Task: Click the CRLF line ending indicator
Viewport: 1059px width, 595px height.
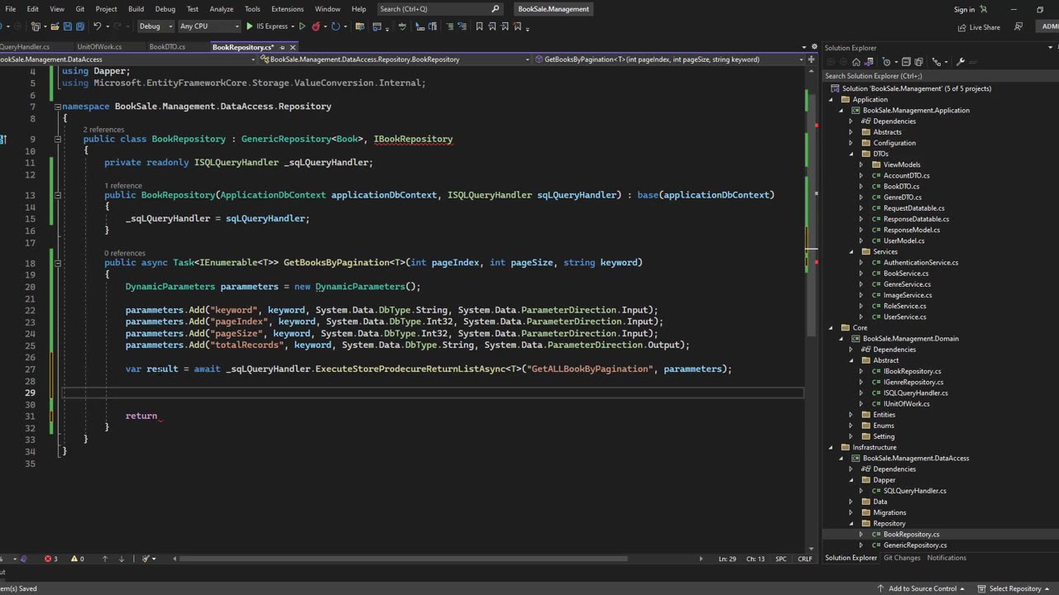Action: click(804, 559)
